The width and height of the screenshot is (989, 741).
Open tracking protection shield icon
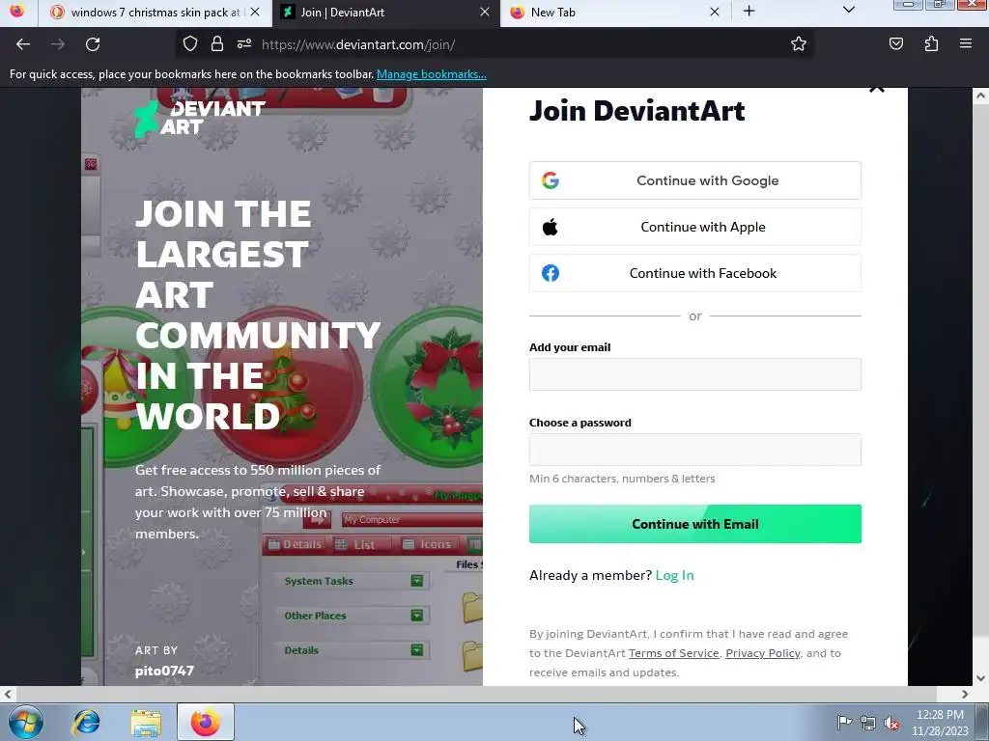coord(190,44)
